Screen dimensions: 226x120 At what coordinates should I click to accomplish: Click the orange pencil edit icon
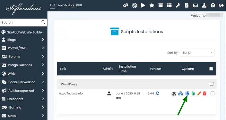[x=199, y=94]
